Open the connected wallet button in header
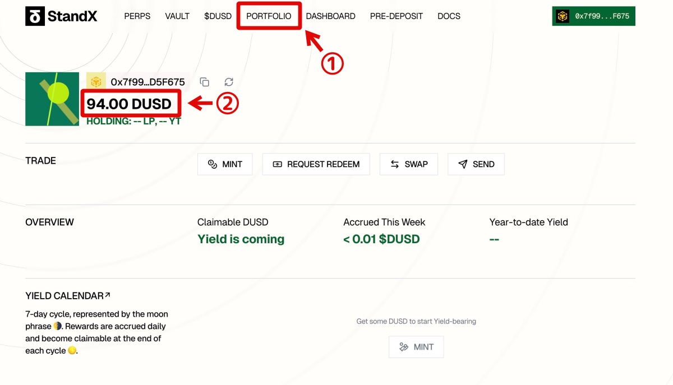The image size is (673, 385). coord(594,16)
